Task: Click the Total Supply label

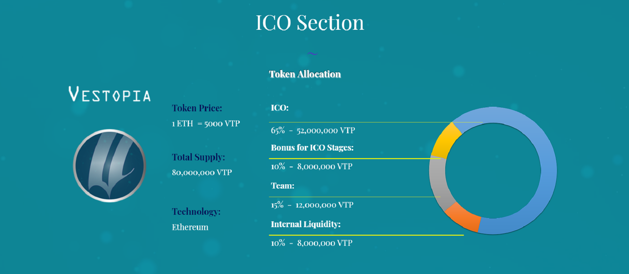Action: (198, 157)
